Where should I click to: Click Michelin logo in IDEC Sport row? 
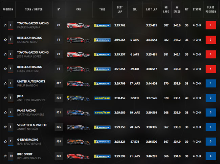103,156
